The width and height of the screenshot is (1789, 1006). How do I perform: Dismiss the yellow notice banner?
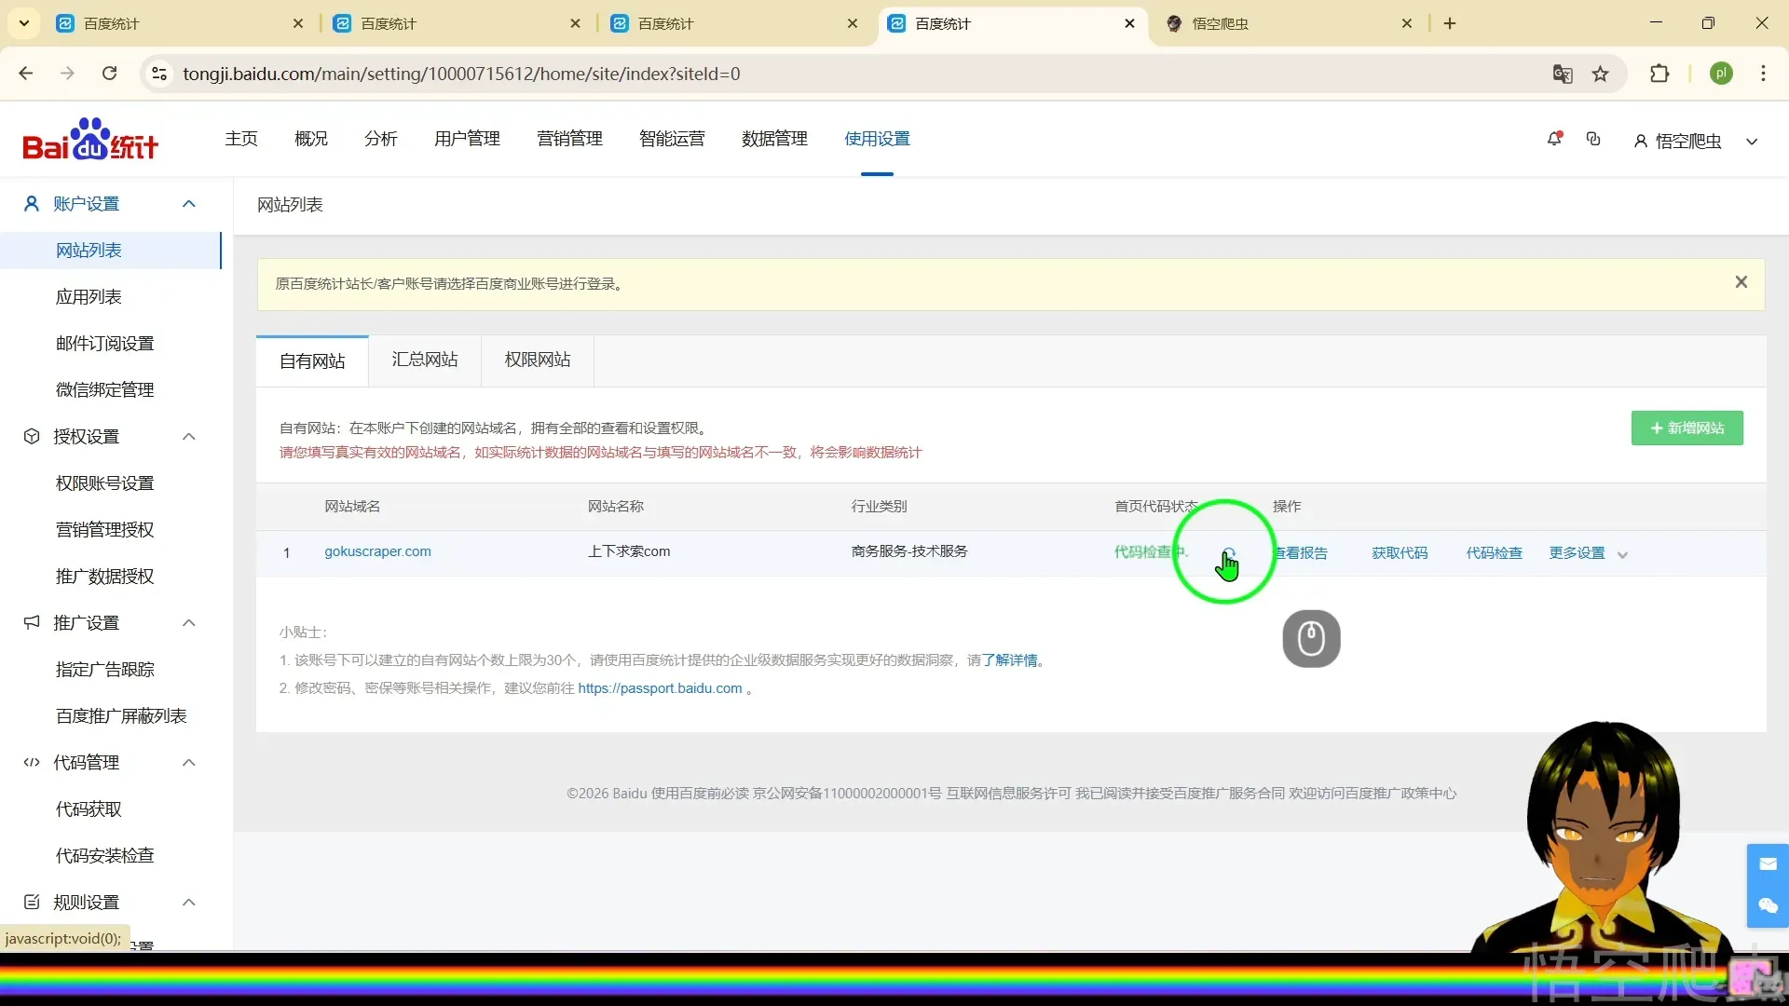click(1741, 282)
